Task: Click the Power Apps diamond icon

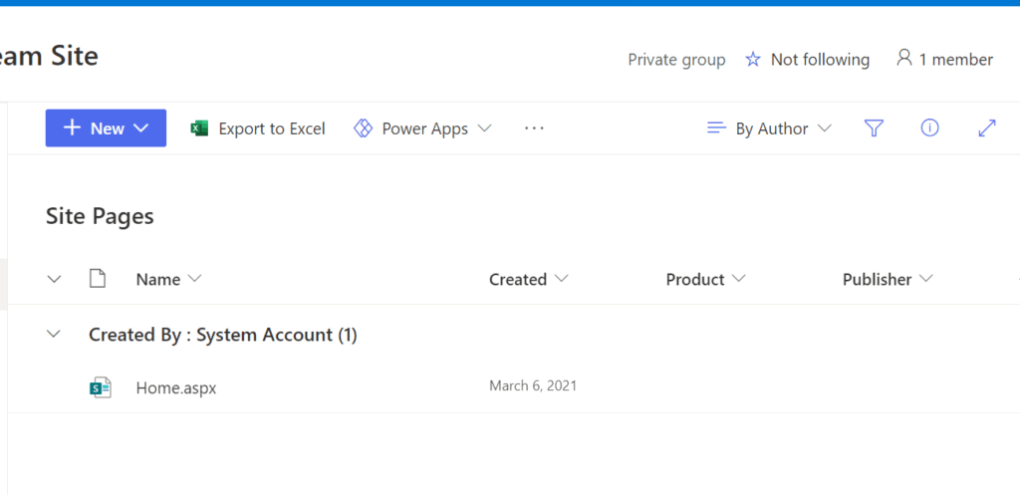Action: tap(363, 128)
